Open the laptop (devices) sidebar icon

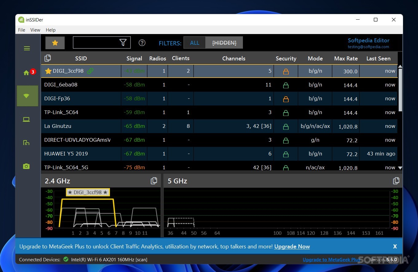(x=26, y=120)
